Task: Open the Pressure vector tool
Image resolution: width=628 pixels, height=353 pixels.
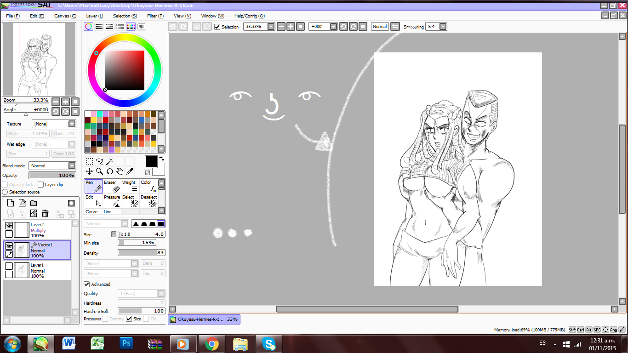Action: coord(111,201)
